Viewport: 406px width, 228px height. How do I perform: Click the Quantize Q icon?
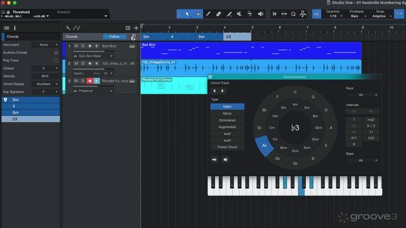(293, 14)
